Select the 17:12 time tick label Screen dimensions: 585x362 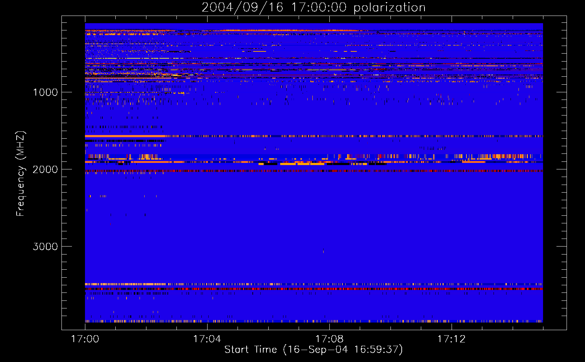pos(452,339)
